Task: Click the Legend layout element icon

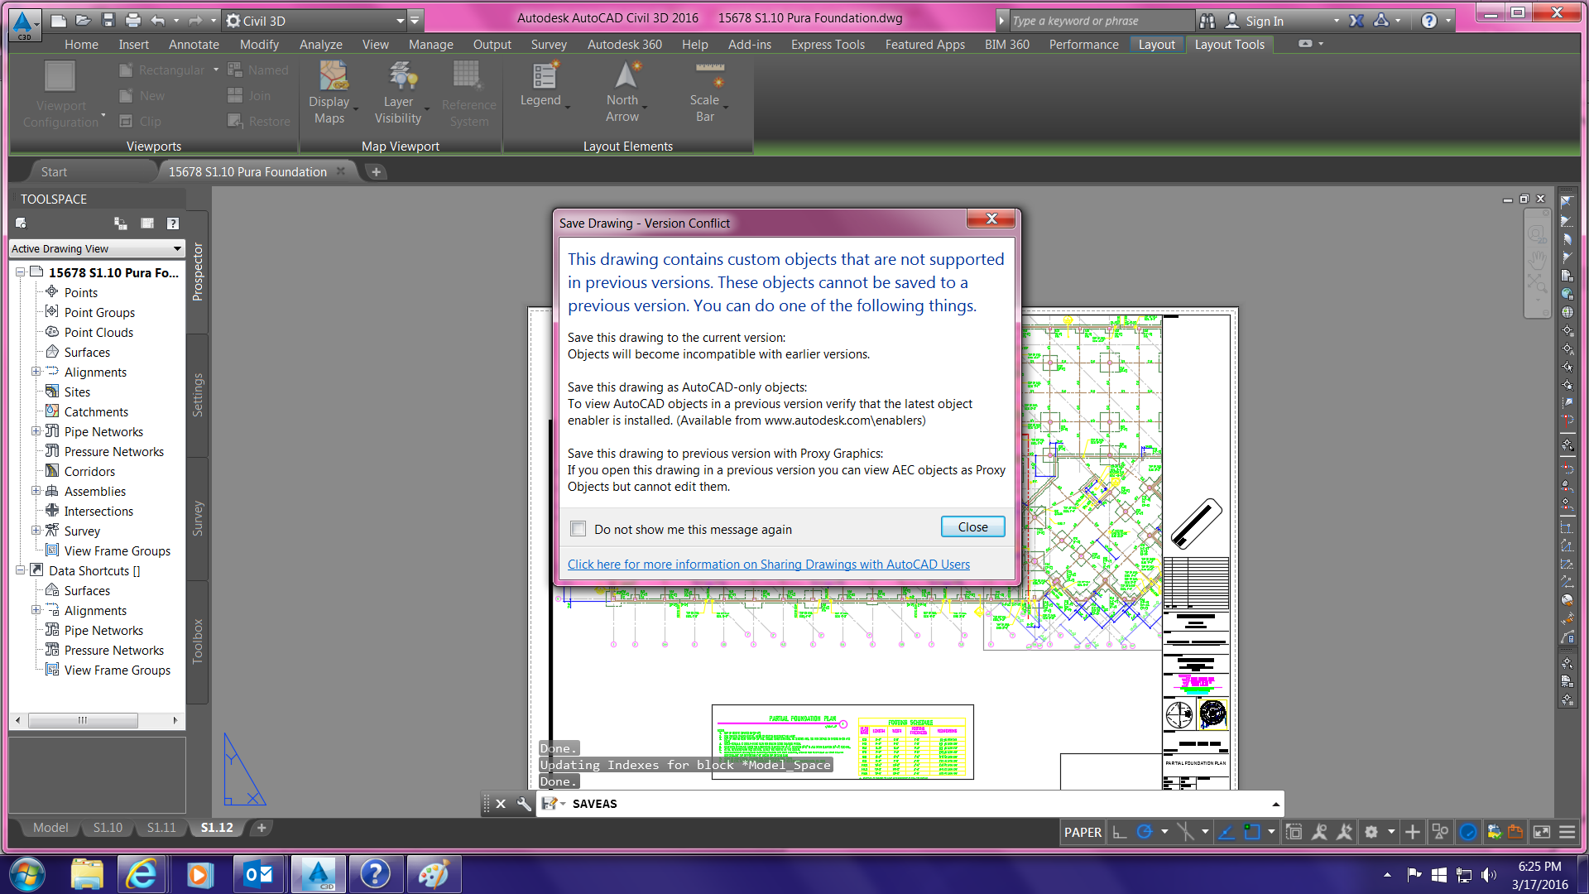Action: point(544,77)
